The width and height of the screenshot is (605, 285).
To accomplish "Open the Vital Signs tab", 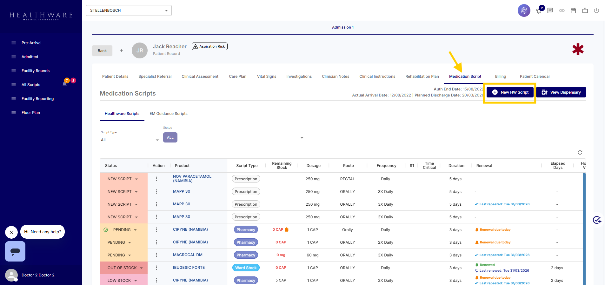I will pos(267,76).
